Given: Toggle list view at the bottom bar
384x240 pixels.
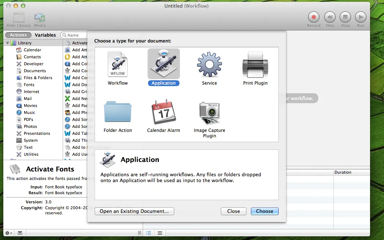Looking at the screenshot, I should (149, 233).
